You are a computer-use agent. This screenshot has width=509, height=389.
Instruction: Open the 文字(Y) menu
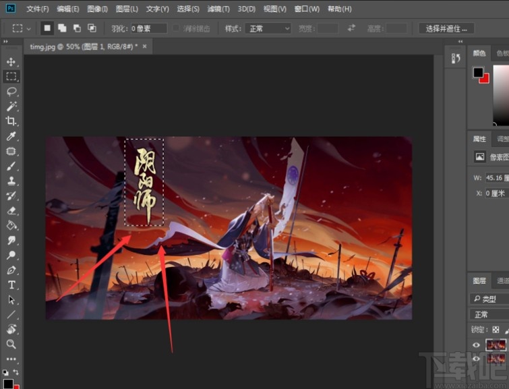point(158,9)
